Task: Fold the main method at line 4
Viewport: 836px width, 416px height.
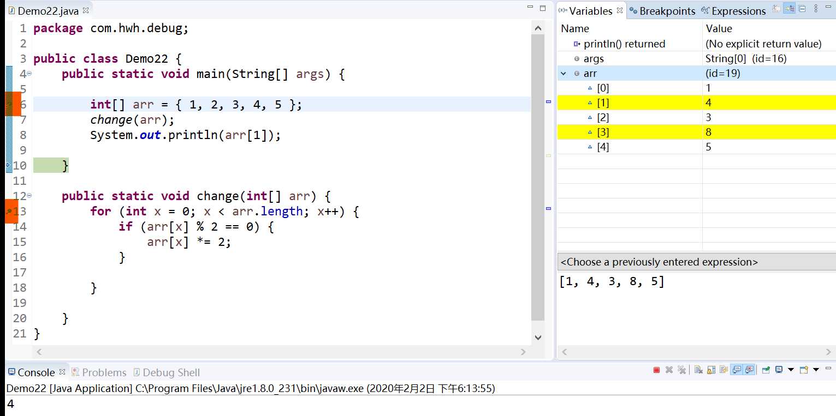Action: pos(29,73)
